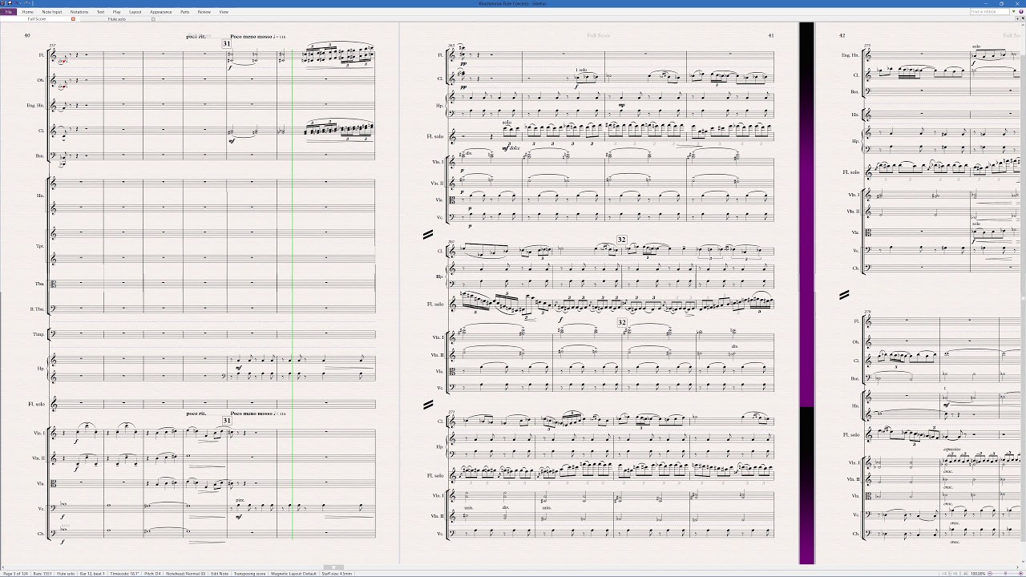The image size is (1026, 577).
Task: Open the Parts ribbon tab
Action: [x=185, y=12]
